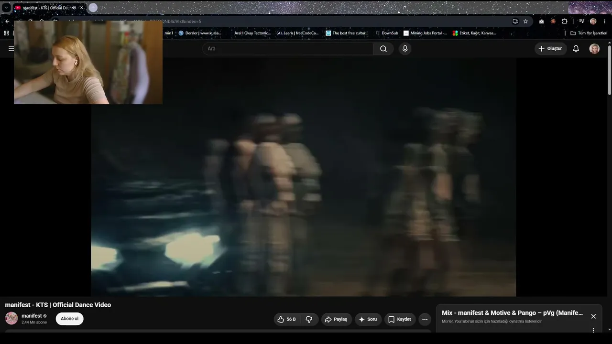Mute the tab via speaker icon
Image resolution: width=612 pixels, height=344 pixels.
pyautogui.click(x=74, y=8)
